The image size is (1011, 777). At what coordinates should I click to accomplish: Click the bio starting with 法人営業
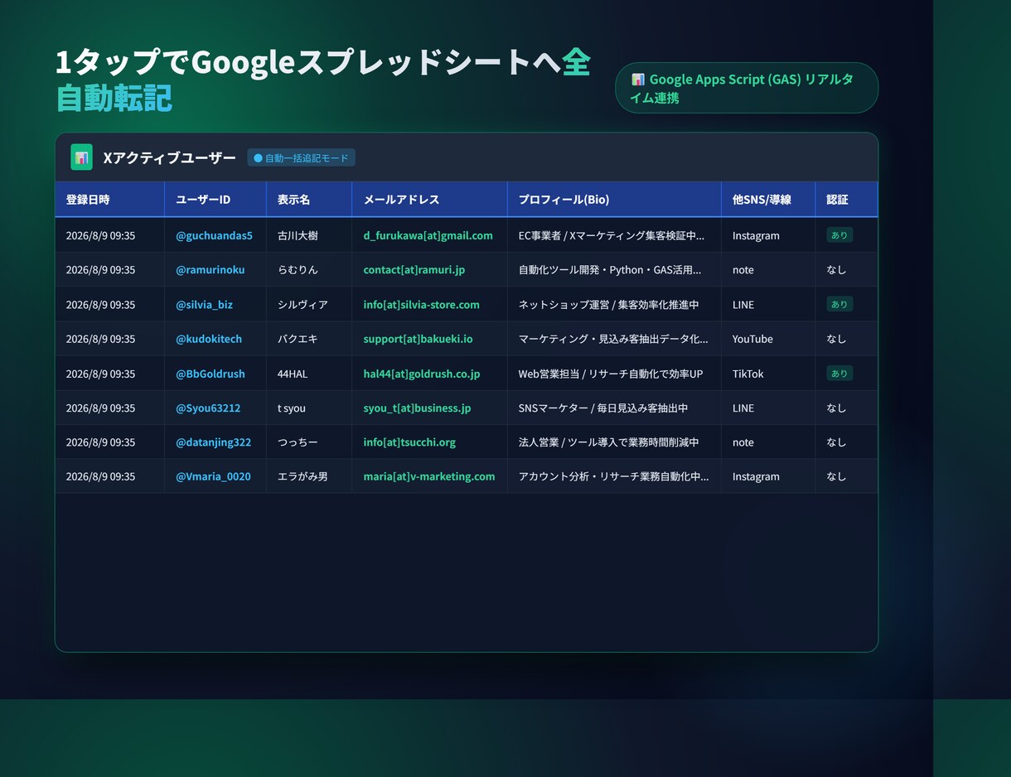[608, 442]
